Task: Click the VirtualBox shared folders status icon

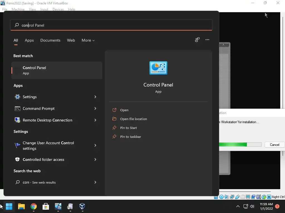Action: [242, 197]
